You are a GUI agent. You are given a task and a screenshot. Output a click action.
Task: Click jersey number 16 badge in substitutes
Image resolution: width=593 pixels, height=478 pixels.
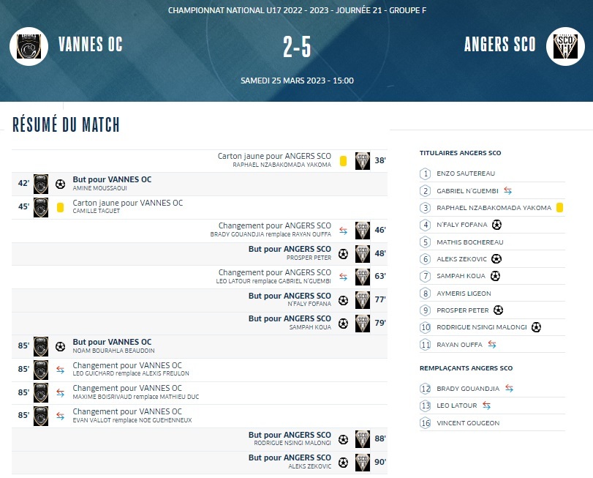click(426, 423)
